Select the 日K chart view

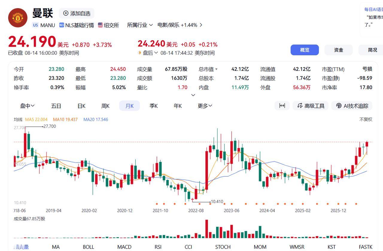(x=81, y=106)
